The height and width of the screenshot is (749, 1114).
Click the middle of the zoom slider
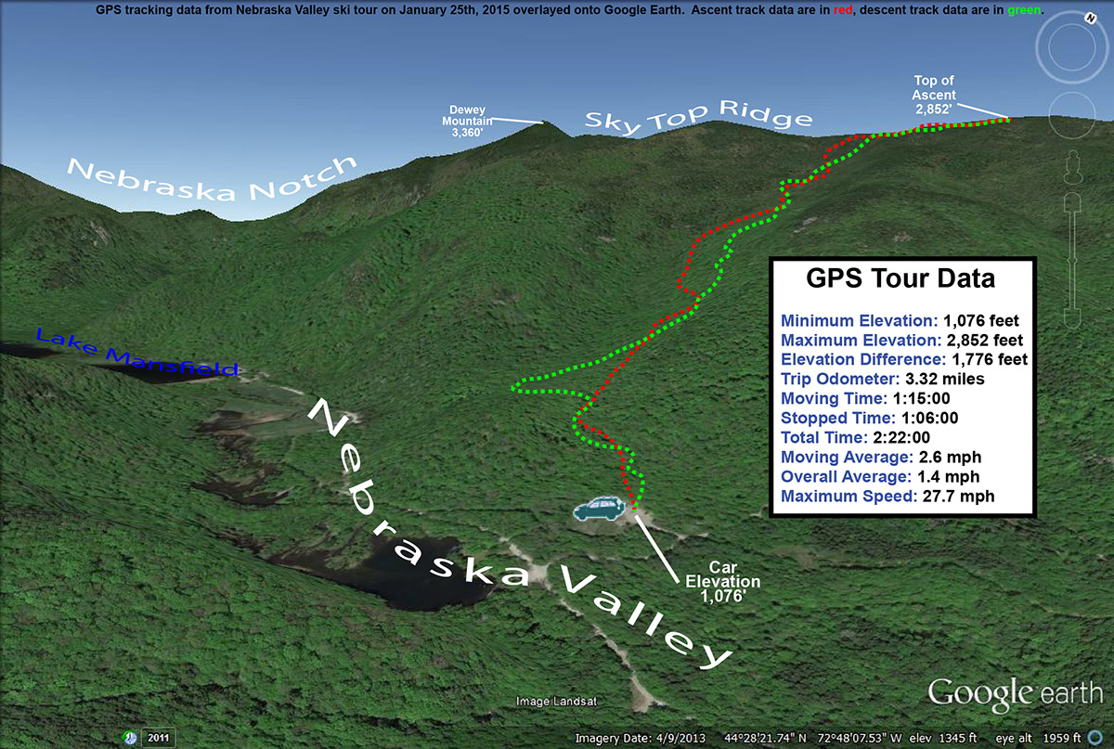(x=1072, y=260)
